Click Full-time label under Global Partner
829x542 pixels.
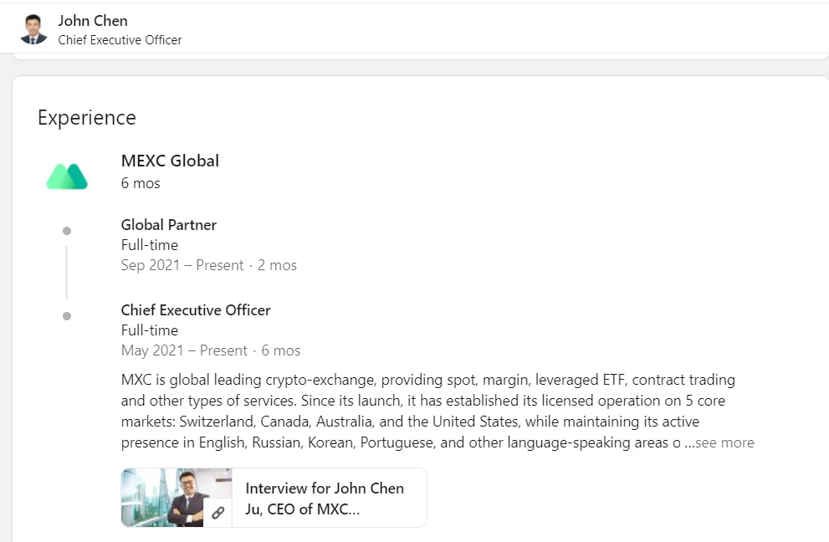click(x=150, y=245)
